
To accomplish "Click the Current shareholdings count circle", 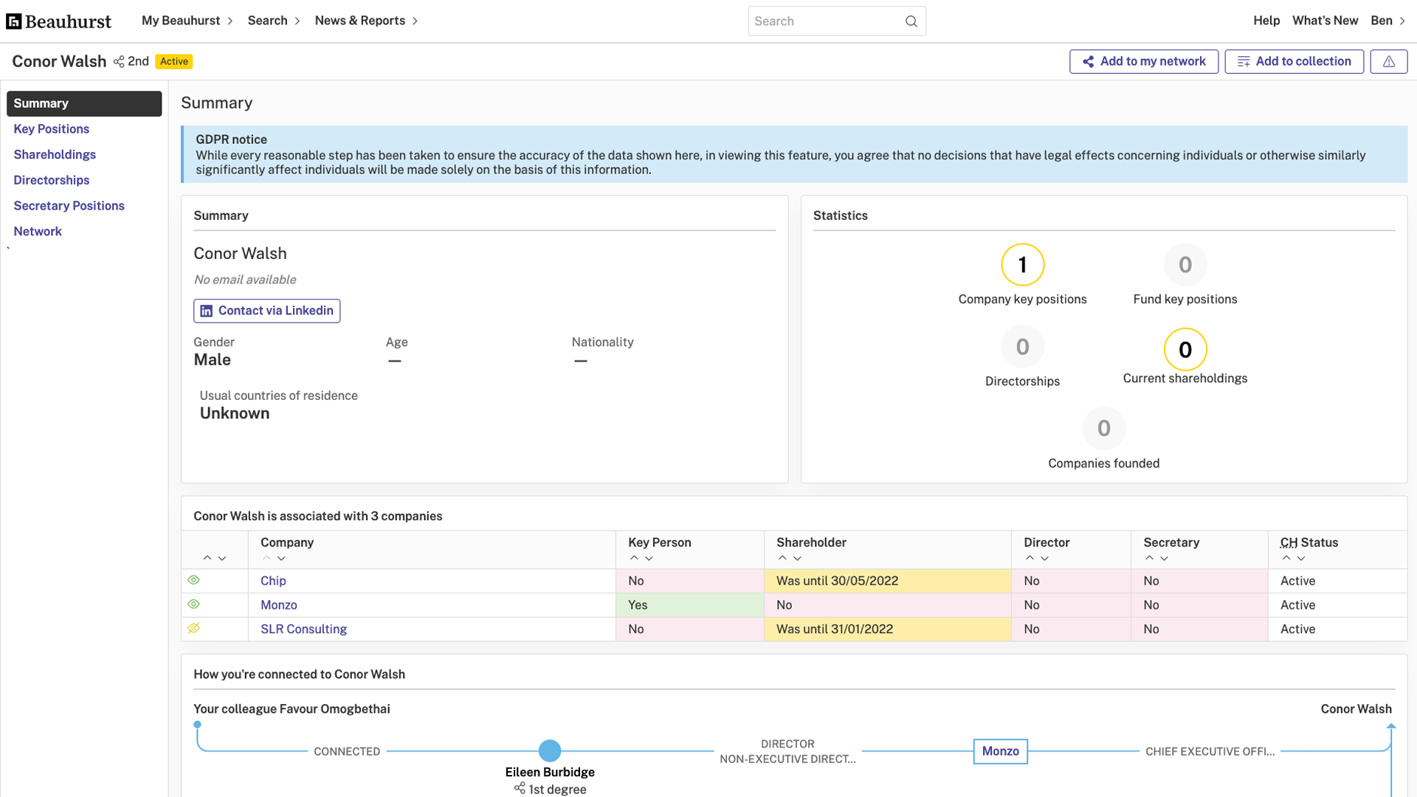I will (1185, 349).
